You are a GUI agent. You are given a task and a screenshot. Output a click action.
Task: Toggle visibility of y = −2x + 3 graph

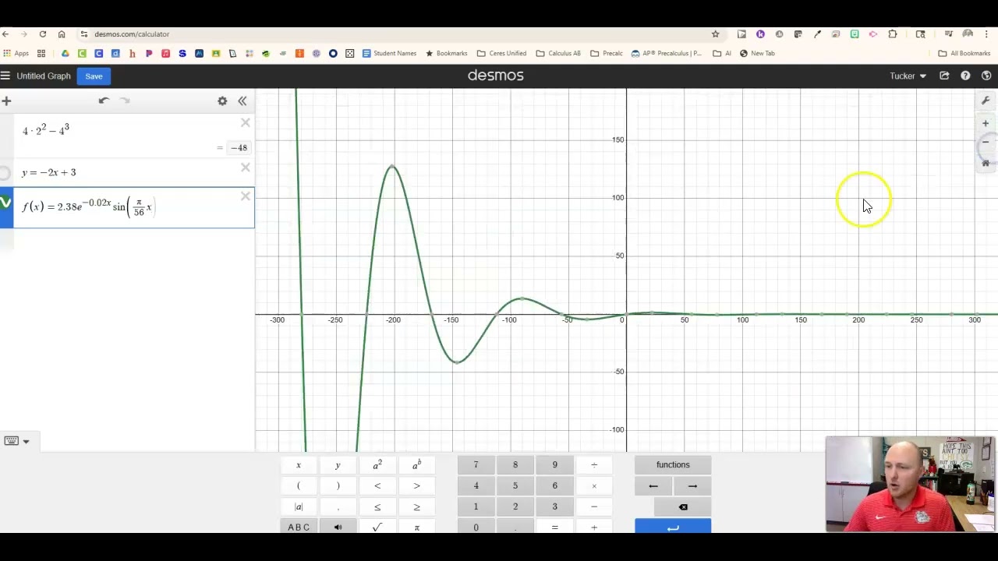(5, 172)
